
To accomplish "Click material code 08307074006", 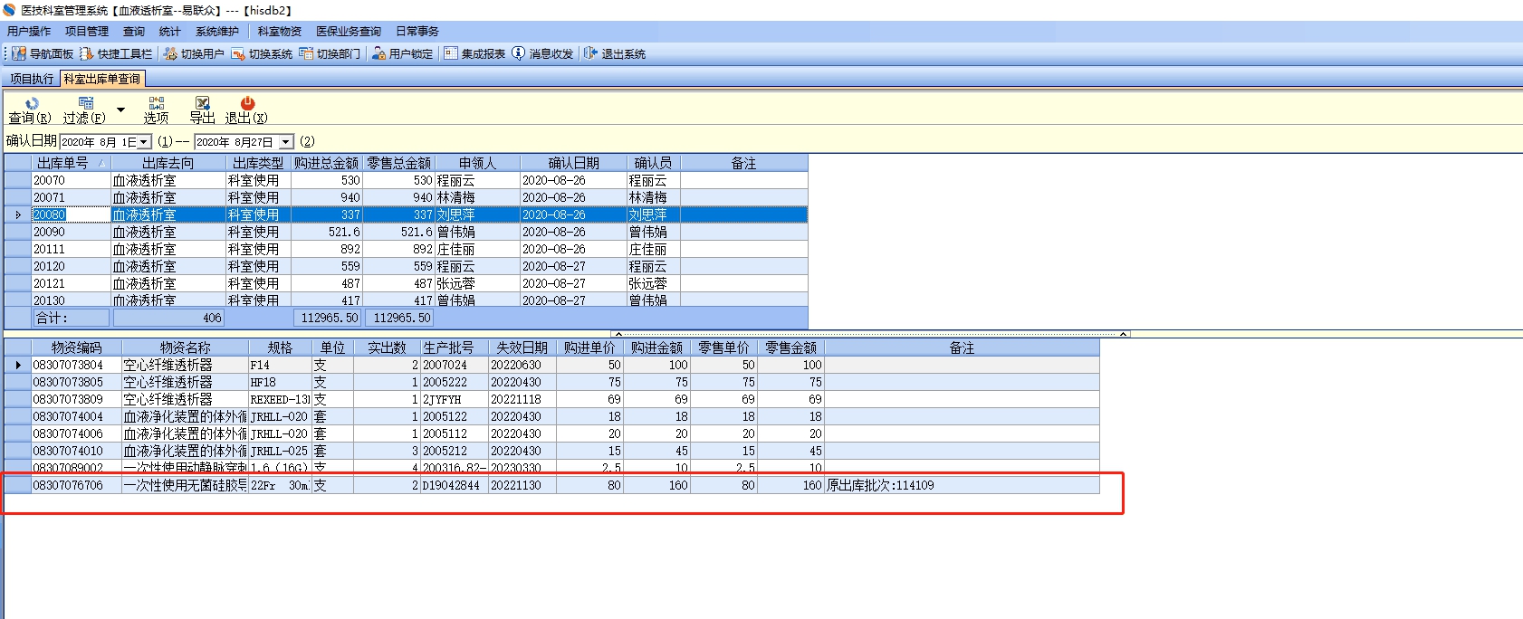I will (68, 433).
